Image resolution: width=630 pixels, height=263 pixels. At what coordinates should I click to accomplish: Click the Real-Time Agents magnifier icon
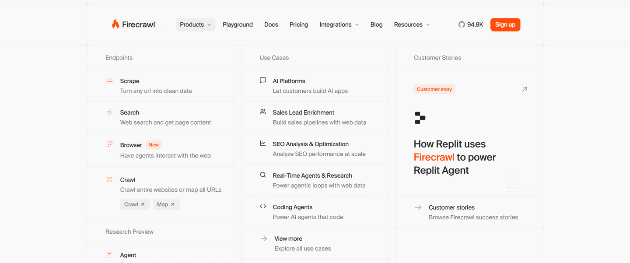pyautogui.click(x=263, y=175)
